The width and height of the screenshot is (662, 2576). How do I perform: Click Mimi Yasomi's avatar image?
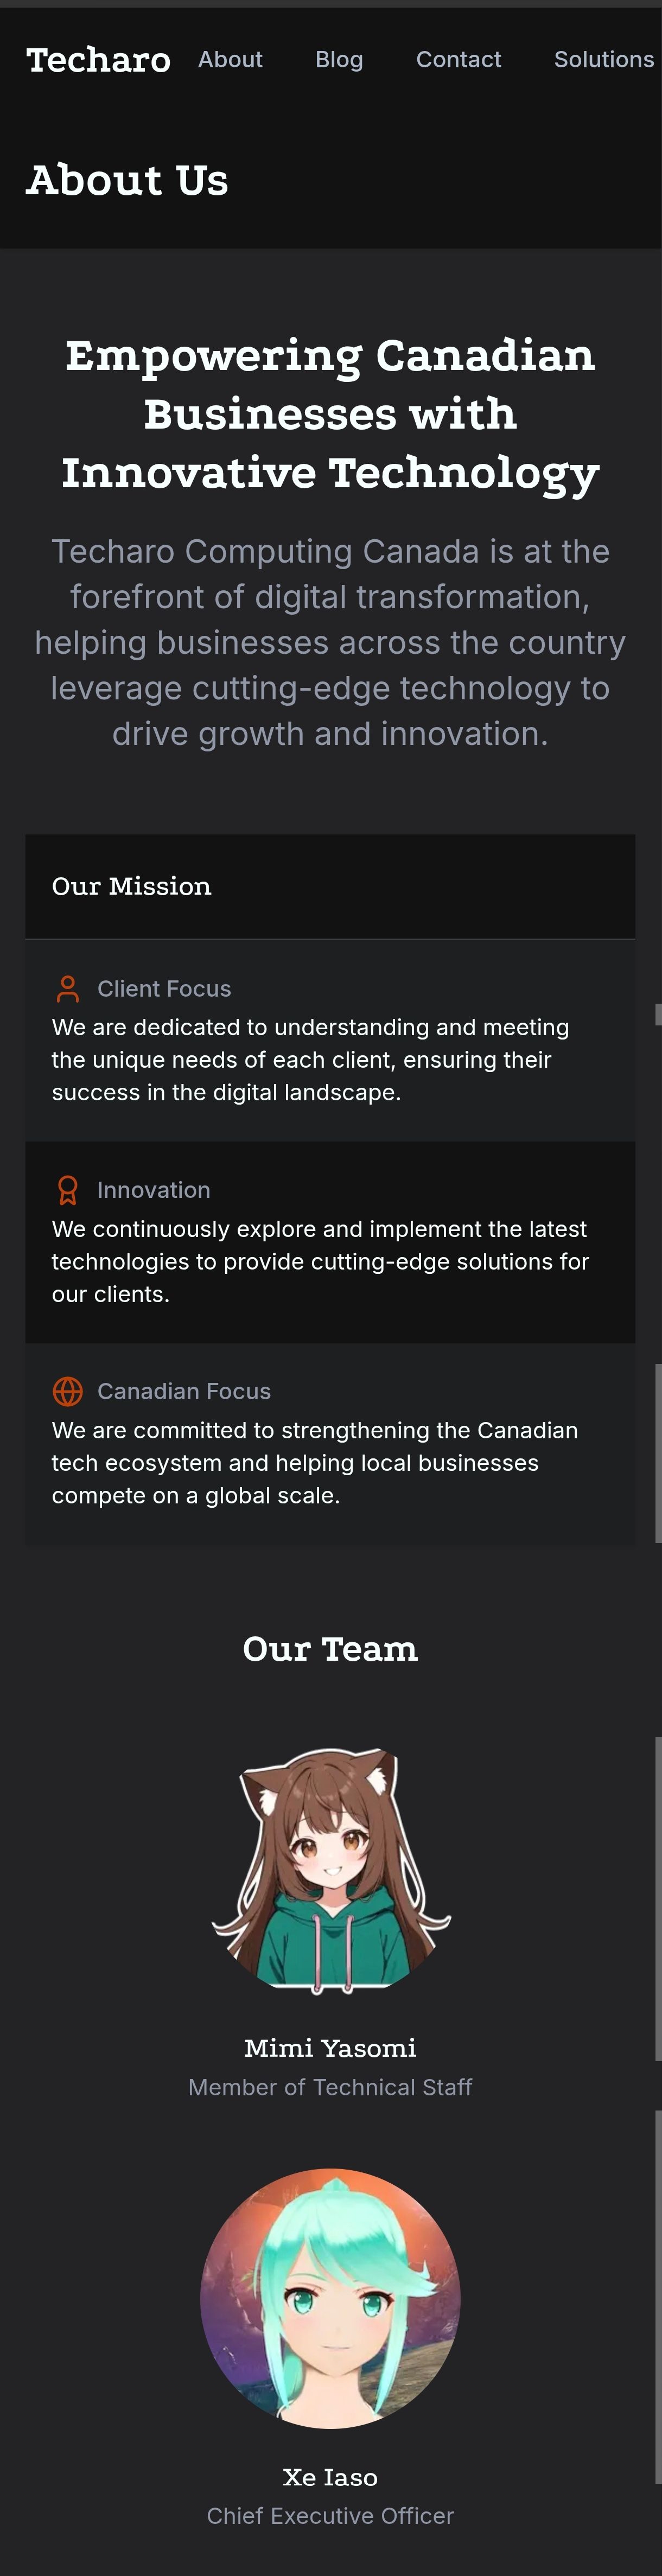330,1868
